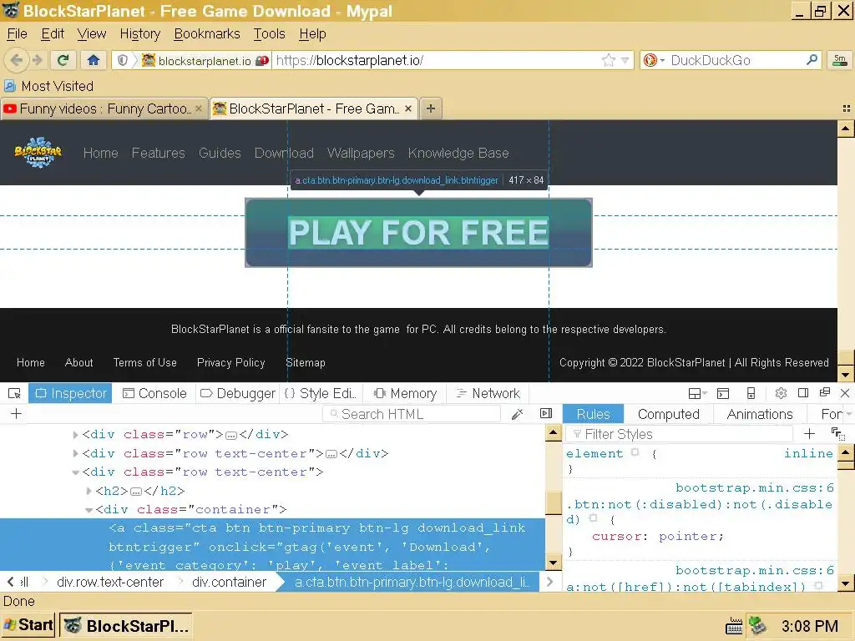Bookmark this page with the star icon

click(609, 60)
